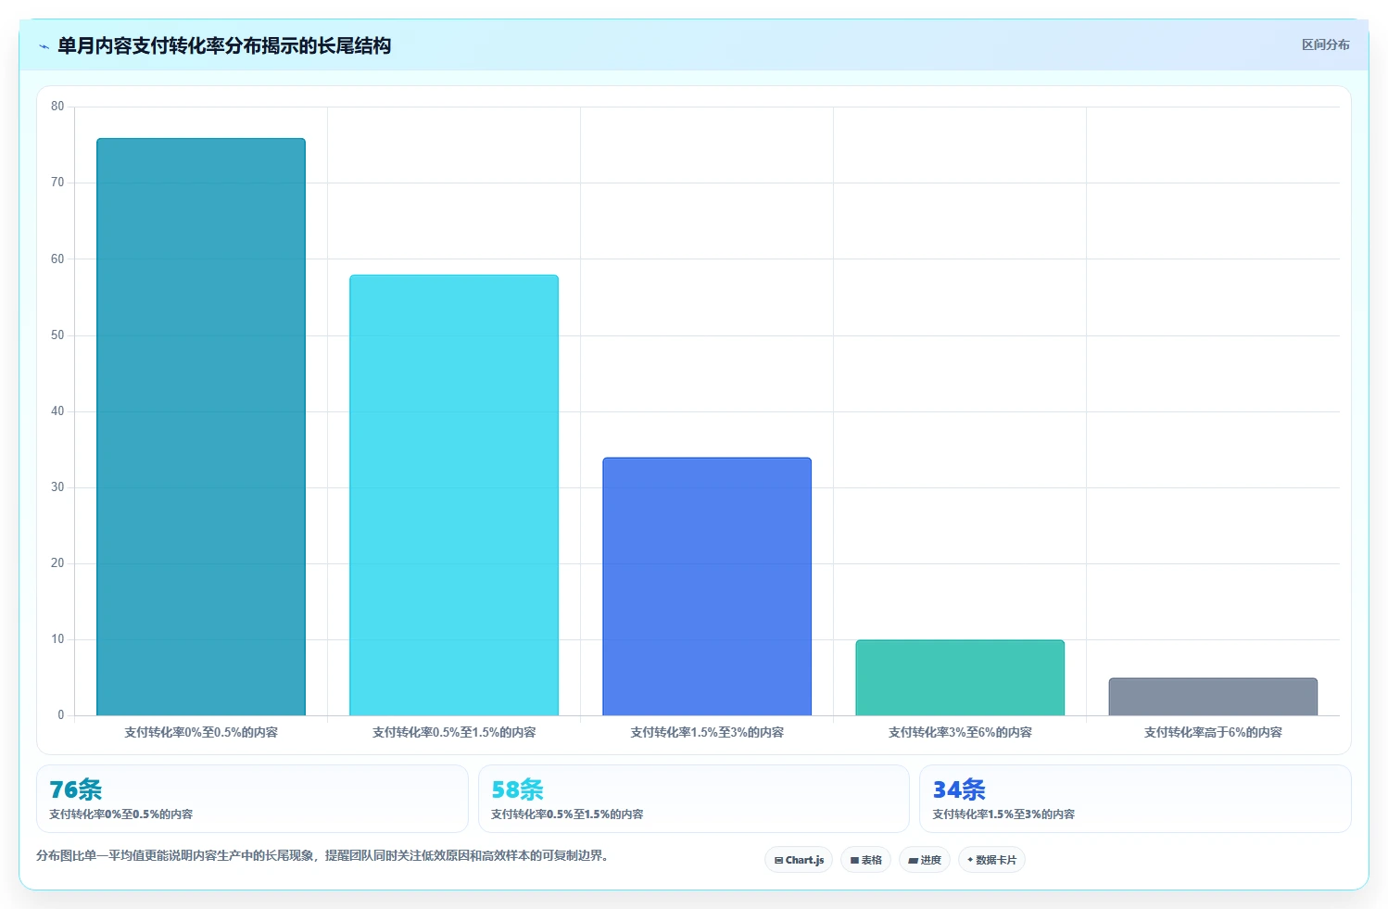Click the 进度 tag chip
This screenshot has width=1388, height=909.
tap(924, 860)
